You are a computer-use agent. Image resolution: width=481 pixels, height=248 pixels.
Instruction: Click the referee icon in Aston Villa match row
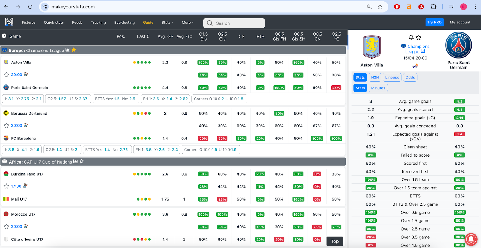[x=26, y=74]
